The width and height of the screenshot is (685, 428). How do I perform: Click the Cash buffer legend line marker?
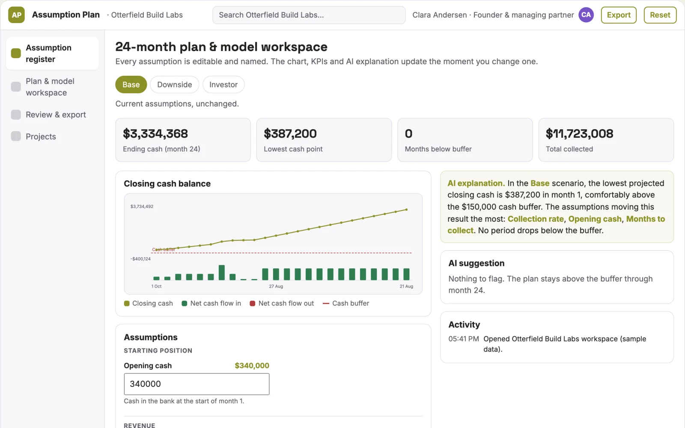tap(326, 303)
